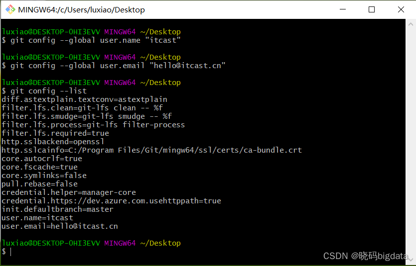The height and width of the screenshot is (266, 416).
Task: Click the Git Bash logo in title bar
Action: pos(10,9)
